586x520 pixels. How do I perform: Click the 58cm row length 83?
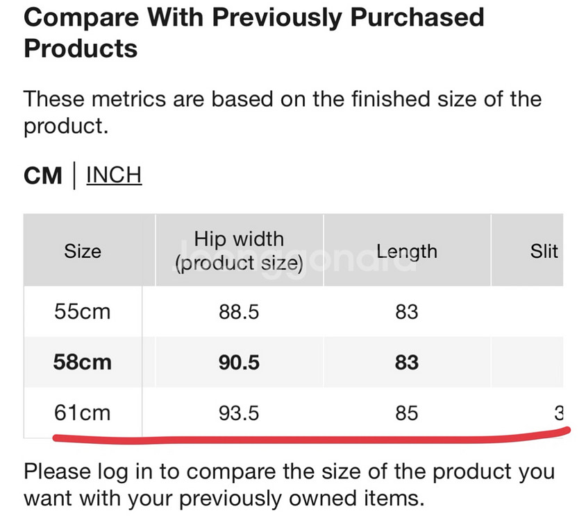(x=407, y=363)
